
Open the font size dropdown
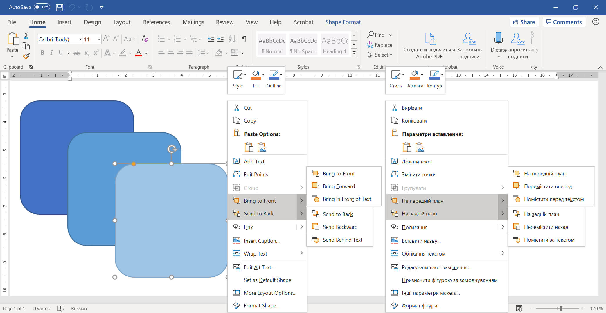99,39
